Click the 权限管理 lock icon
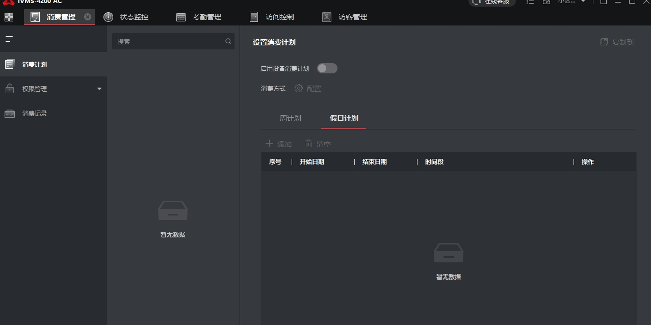 click(x=10, y=89)
